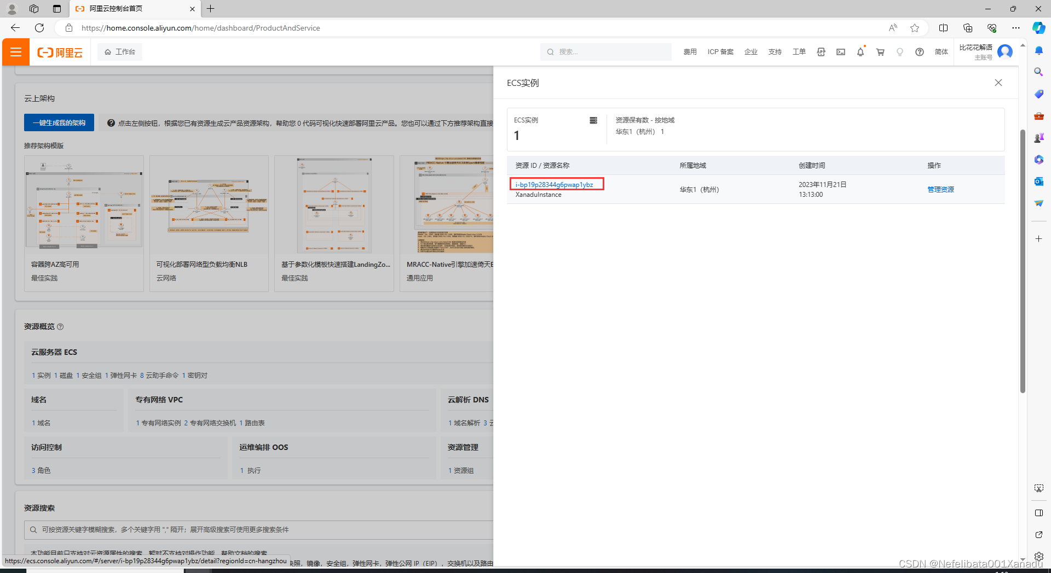Go back with the browser back arrow

tap(15, 28)
